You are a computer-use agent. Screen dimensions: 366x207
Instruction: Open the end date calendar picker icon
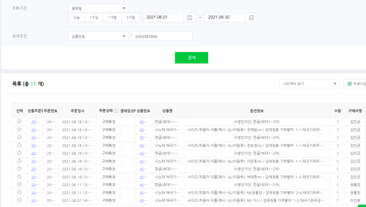tap(251, 18)
